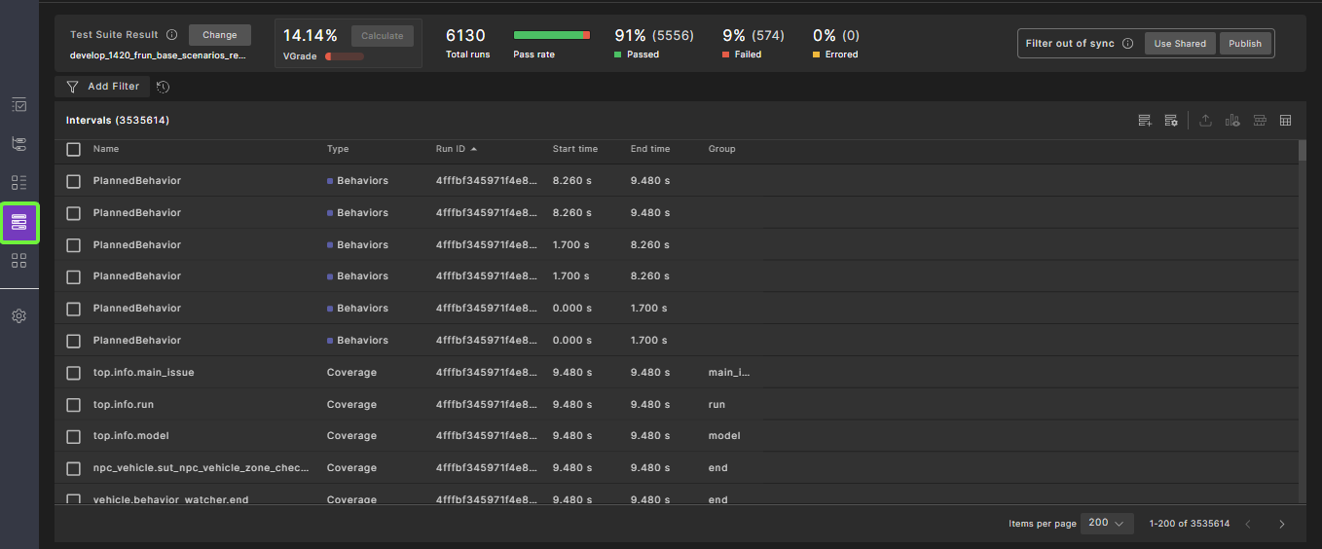Click the export upload arrow icon

pyautogui.click(x=1205, y=121)
